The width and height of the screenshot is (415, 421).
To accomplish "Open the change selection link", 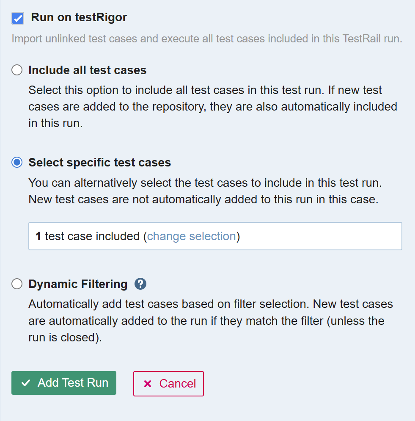I will click(191, 236).
